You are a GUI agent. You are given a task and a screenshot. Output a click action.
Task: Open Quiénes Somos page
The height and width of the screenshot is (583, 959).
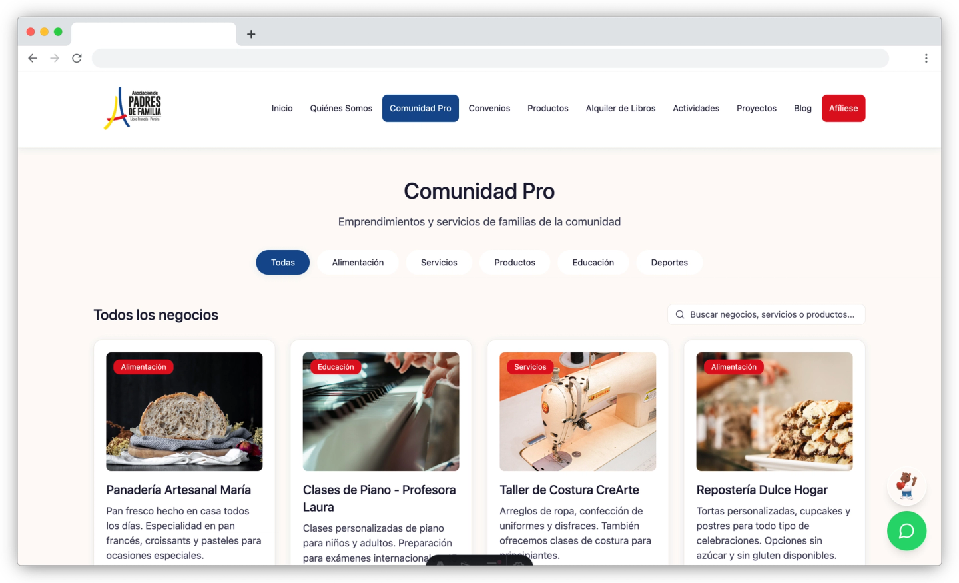341,108
